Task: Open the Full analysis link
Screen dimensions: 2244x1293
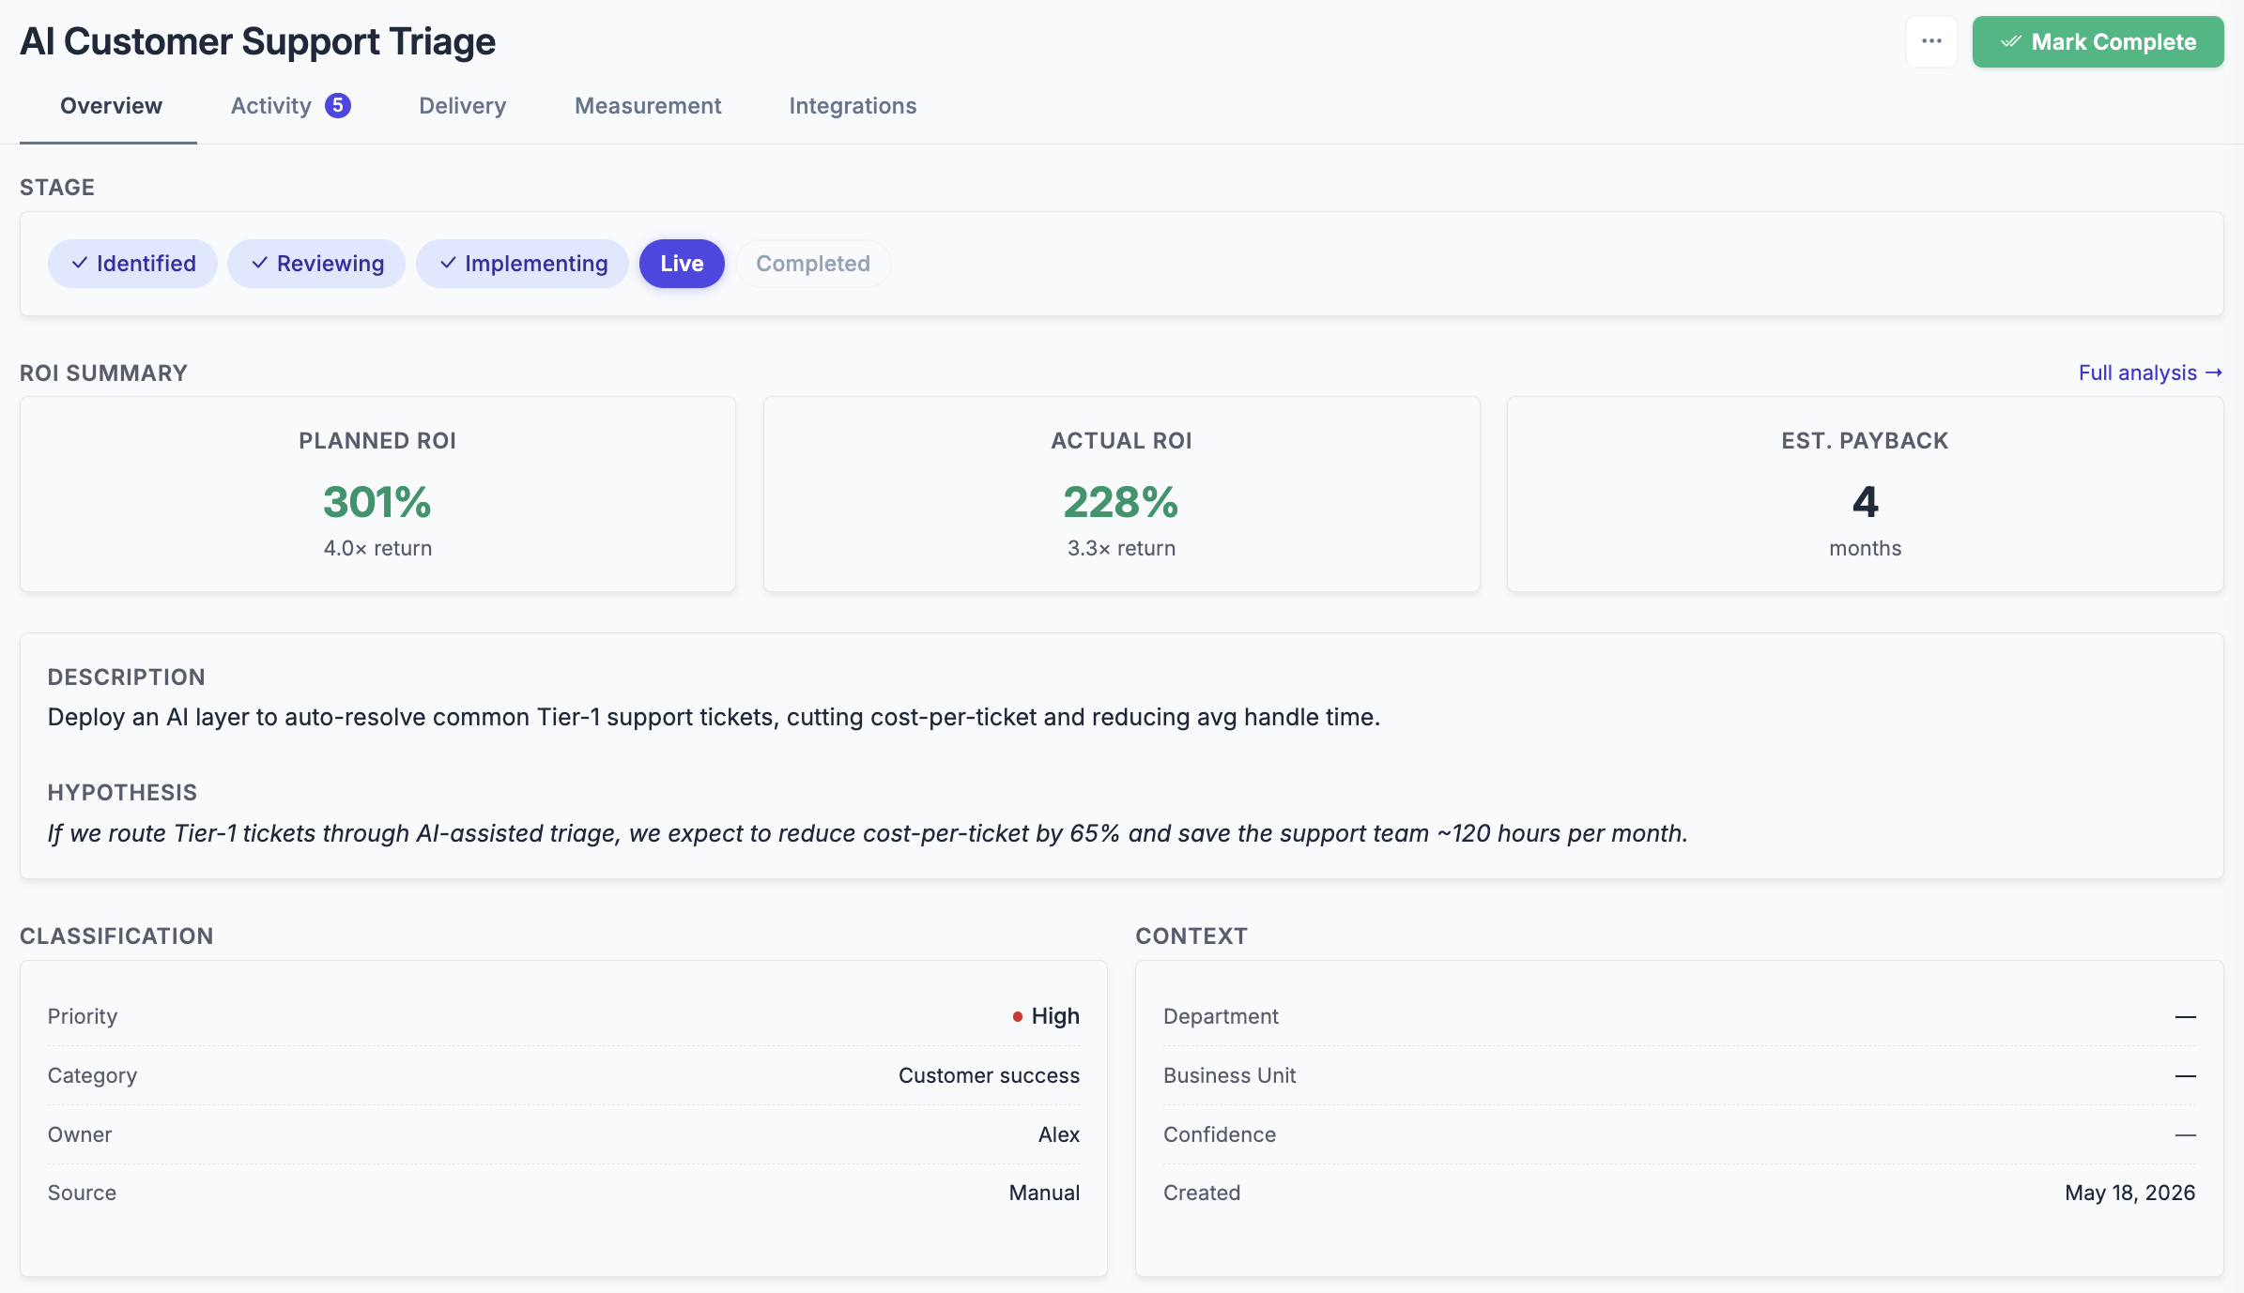Action: (2150, 373)
